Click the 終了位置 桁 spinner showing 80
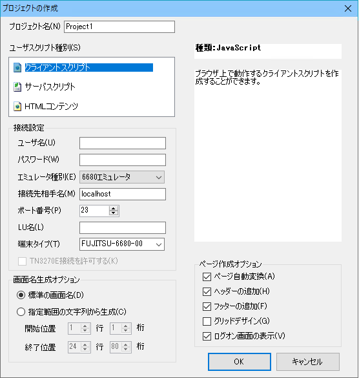Image resolution: width=359 pixels, height=378 pixels. [121, 347]
